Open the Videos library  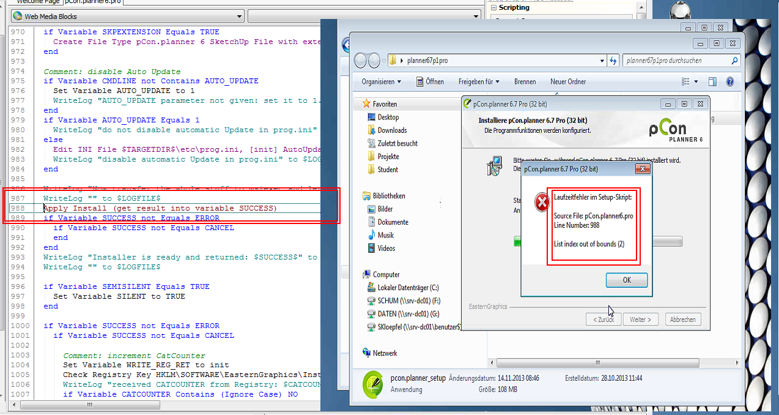pos(381,249)
